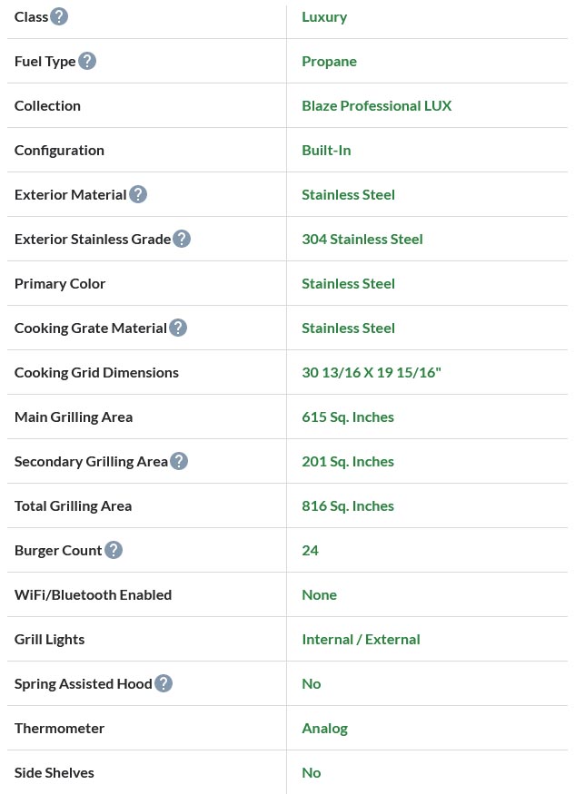Open the Secondary Grilling Area help icon
Viewport: 575px width, 794px height.
(179, 461)
